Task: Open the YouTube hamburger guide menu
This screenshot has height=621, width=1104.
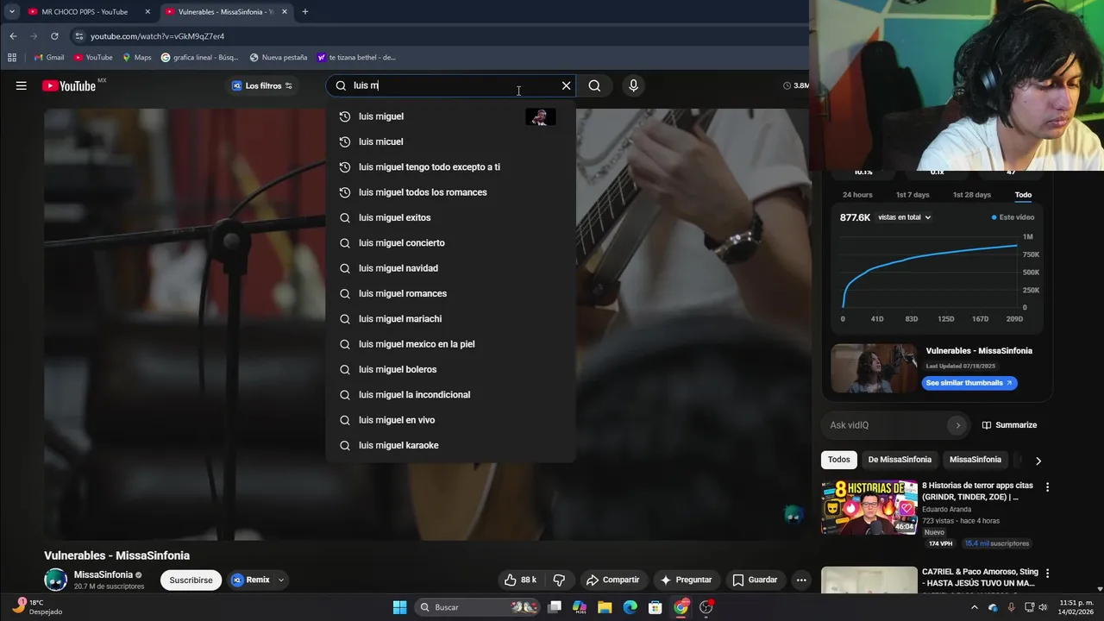Action: 22,85
